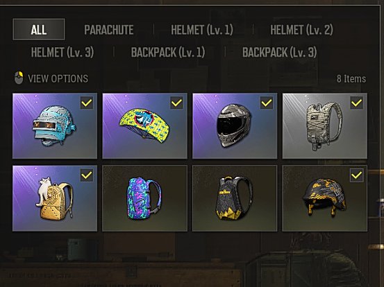Uncheck the parachute tile checkbox
The width and height of the screenshot is (384, 287).
click(x=176, y=103)
